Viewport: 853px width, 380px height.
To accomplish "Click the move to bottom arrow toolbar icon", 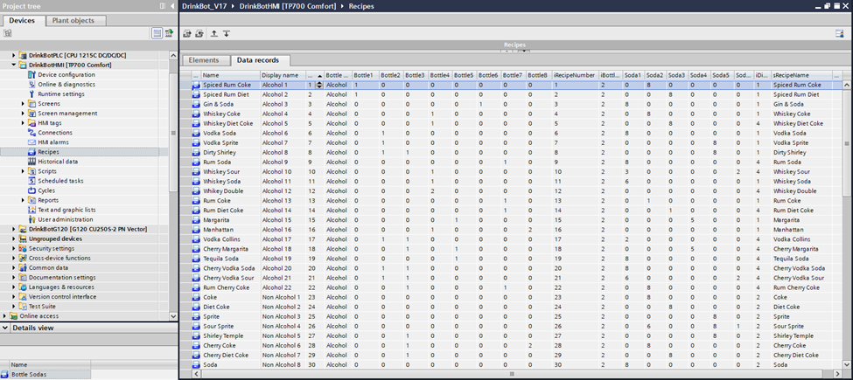I will (x=227, y=34).
